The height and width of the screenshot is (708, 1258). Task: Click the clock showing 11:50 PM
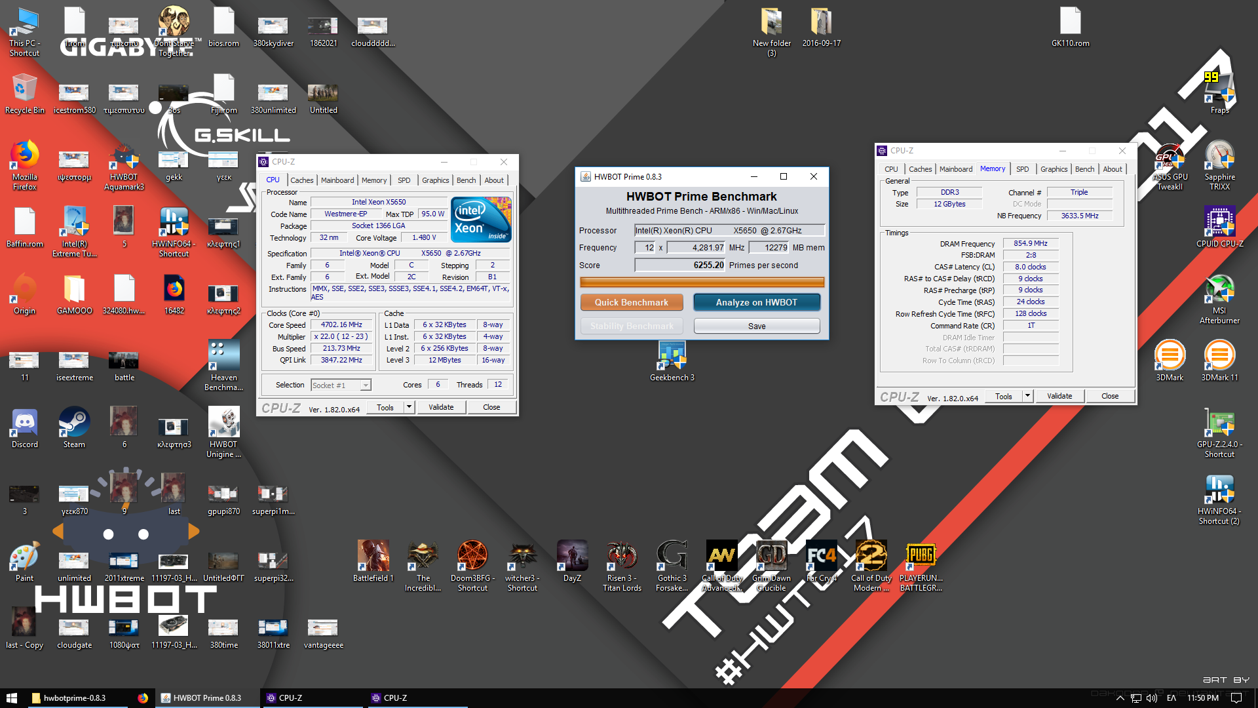[x=1203, y=698]
